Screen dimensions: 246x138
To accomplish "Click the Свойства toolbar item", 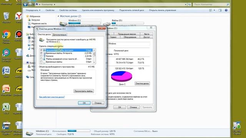I will click(50, 10).
